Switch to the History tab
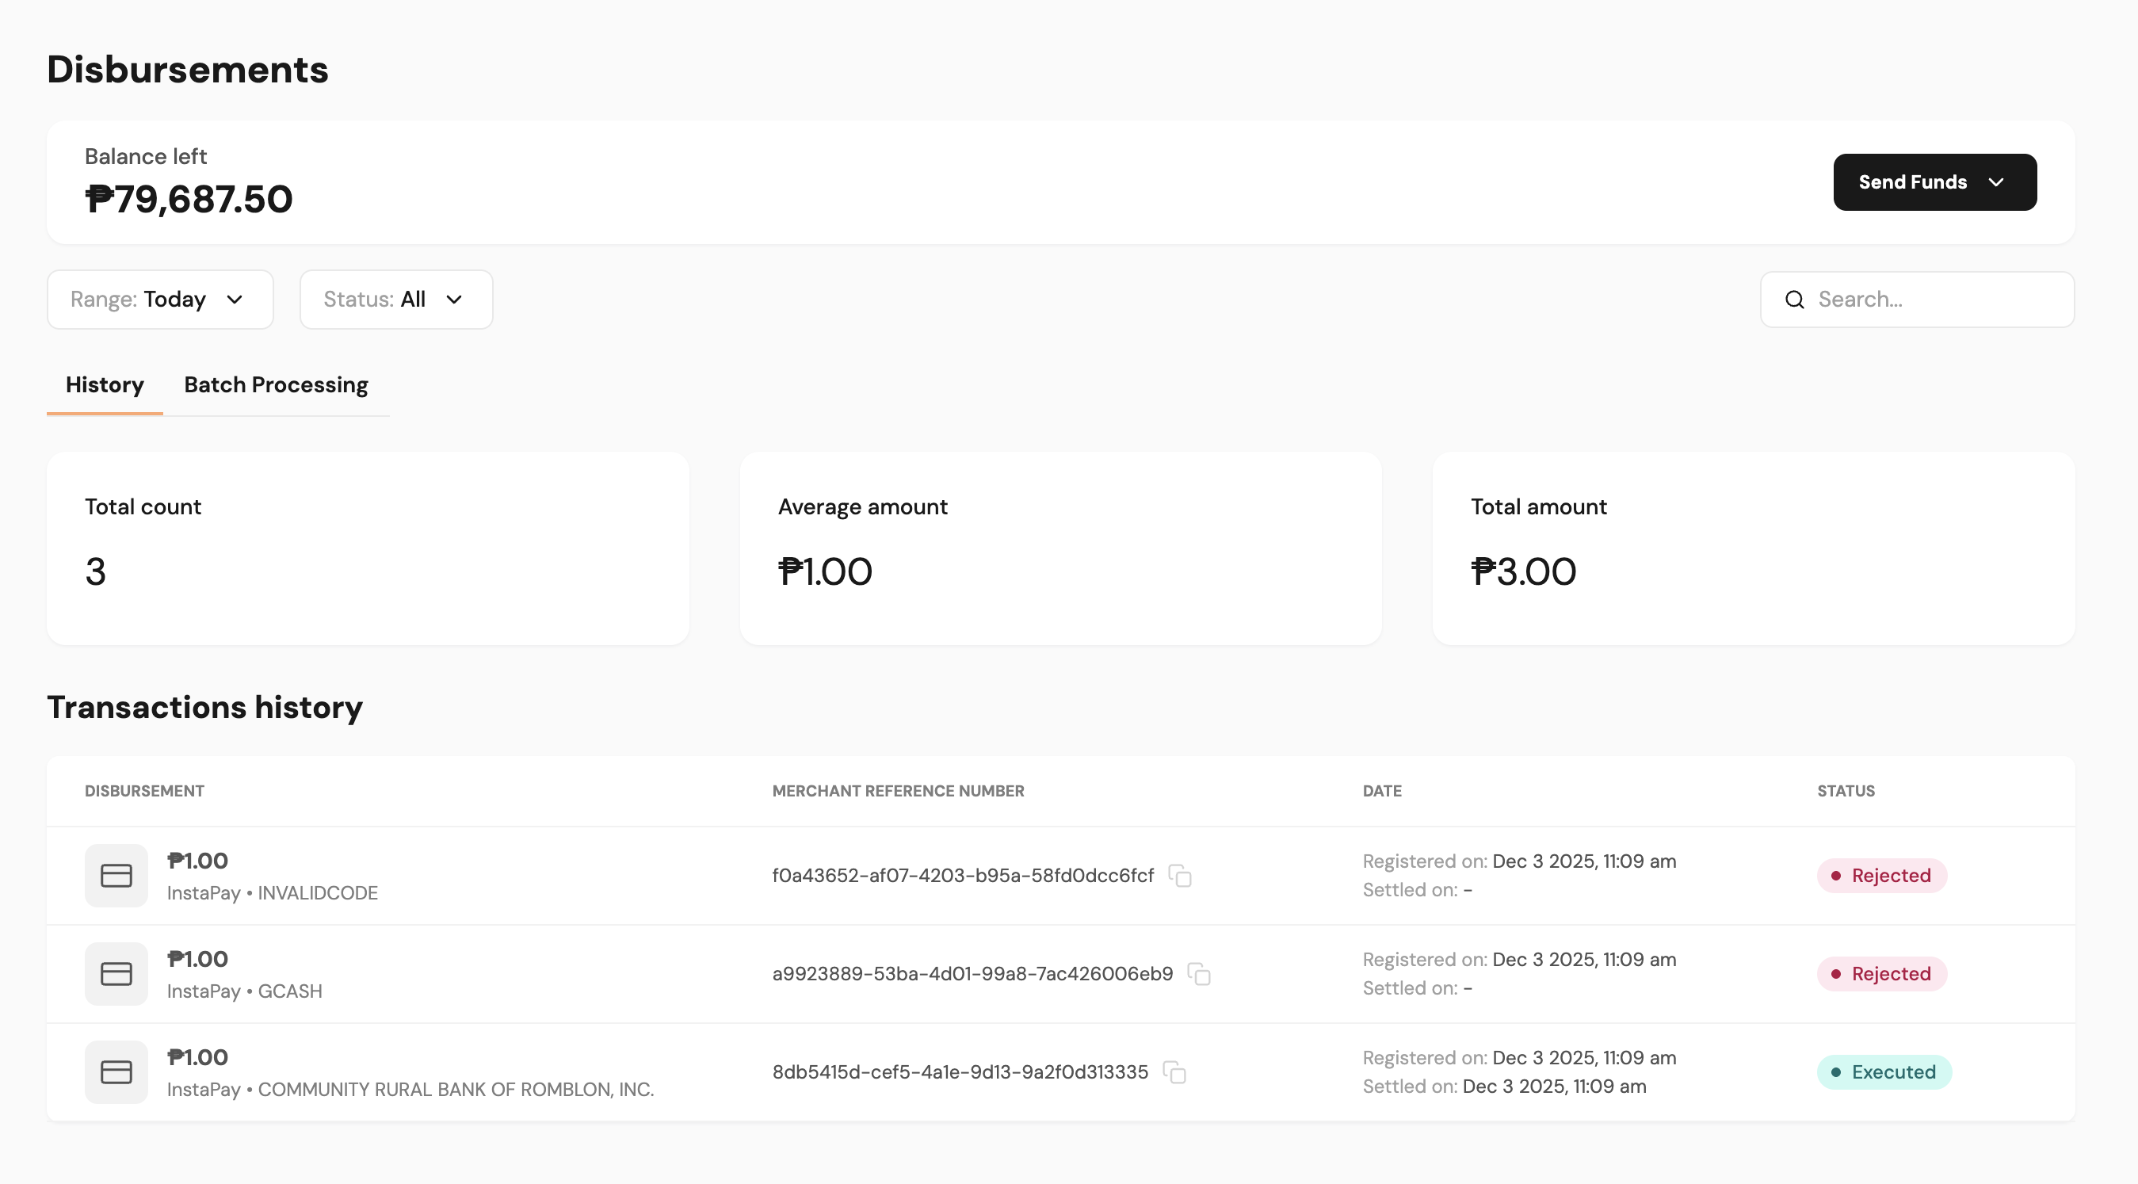 click(105, 384)
